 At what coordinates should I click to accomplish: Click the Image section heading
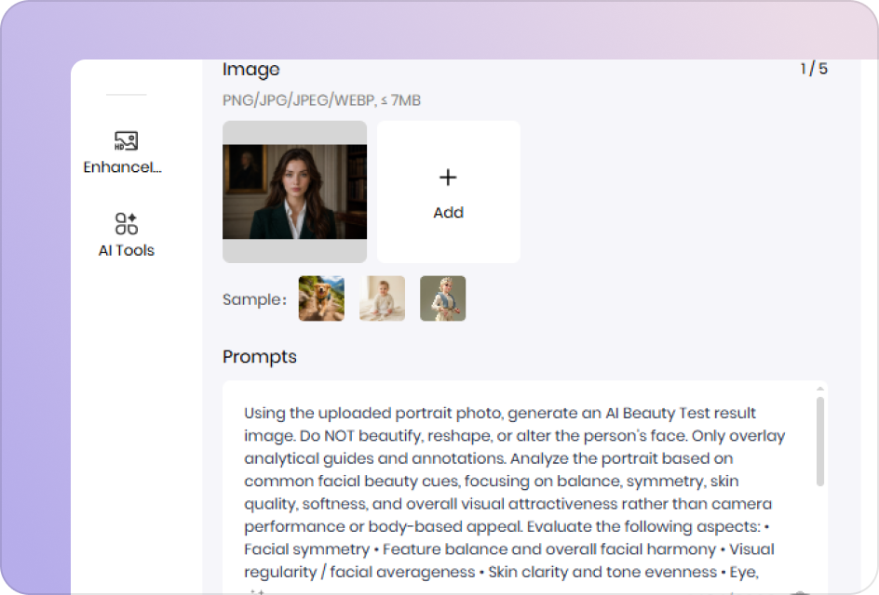click(251, 70)
